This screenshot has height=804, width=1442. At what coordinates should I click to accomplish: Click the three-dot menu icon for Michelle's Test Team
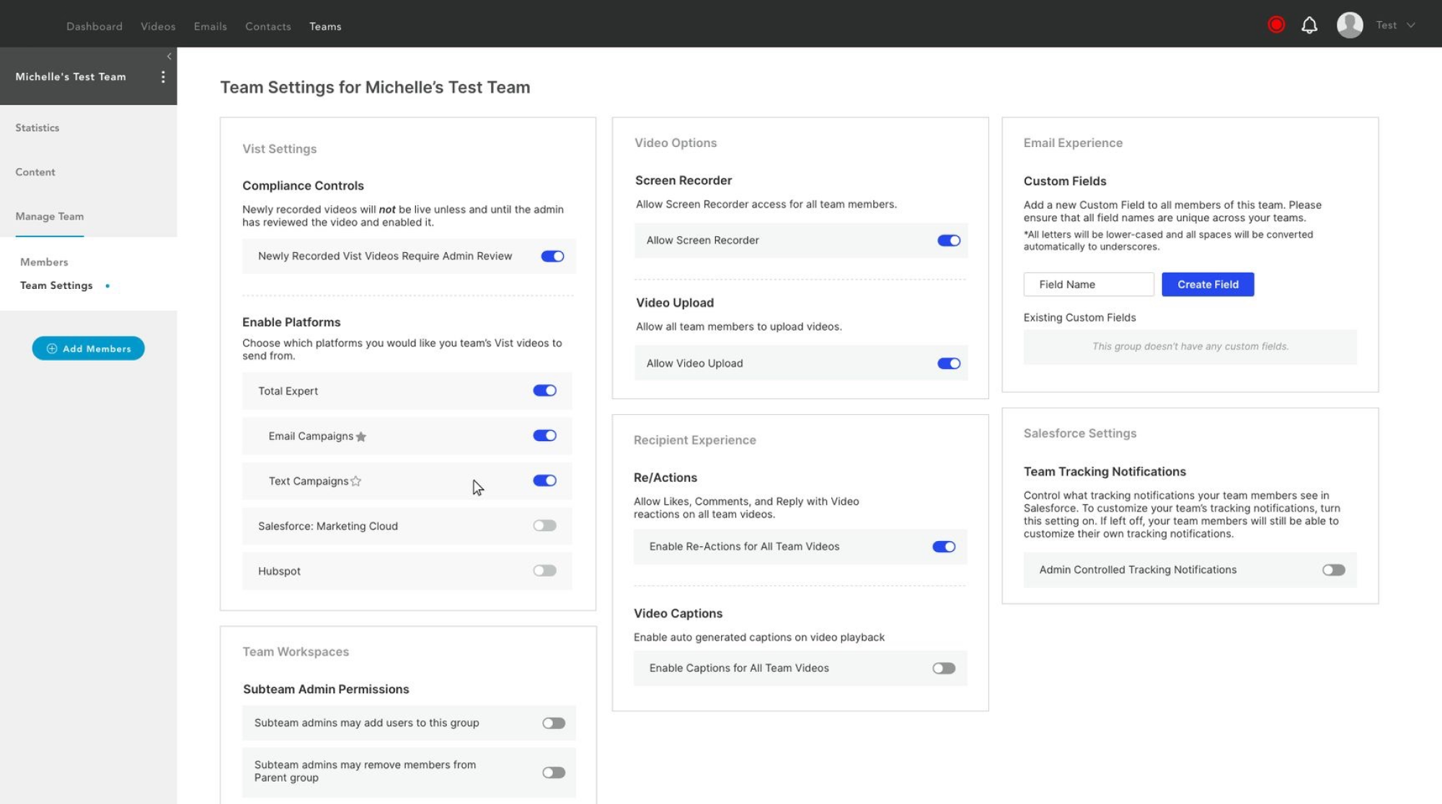[x=161, y=76]
